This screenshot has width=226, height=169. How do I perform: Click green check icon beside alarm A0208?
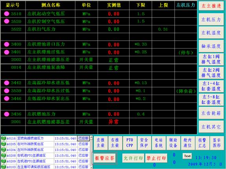click(4, 155)
